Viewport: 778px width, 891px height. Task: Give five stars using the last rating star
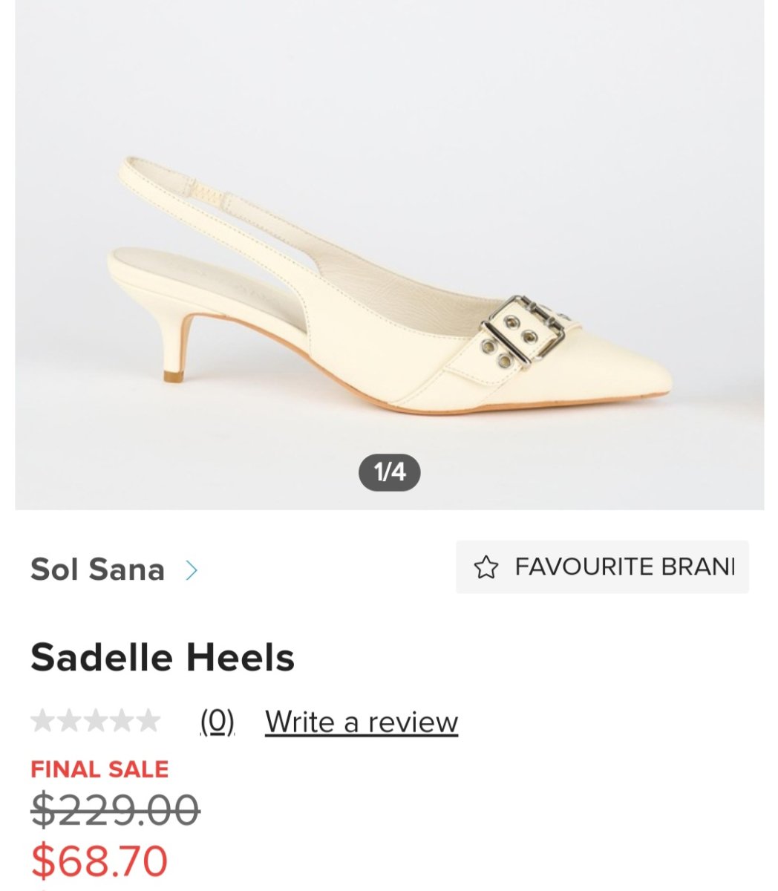[148, 721]
